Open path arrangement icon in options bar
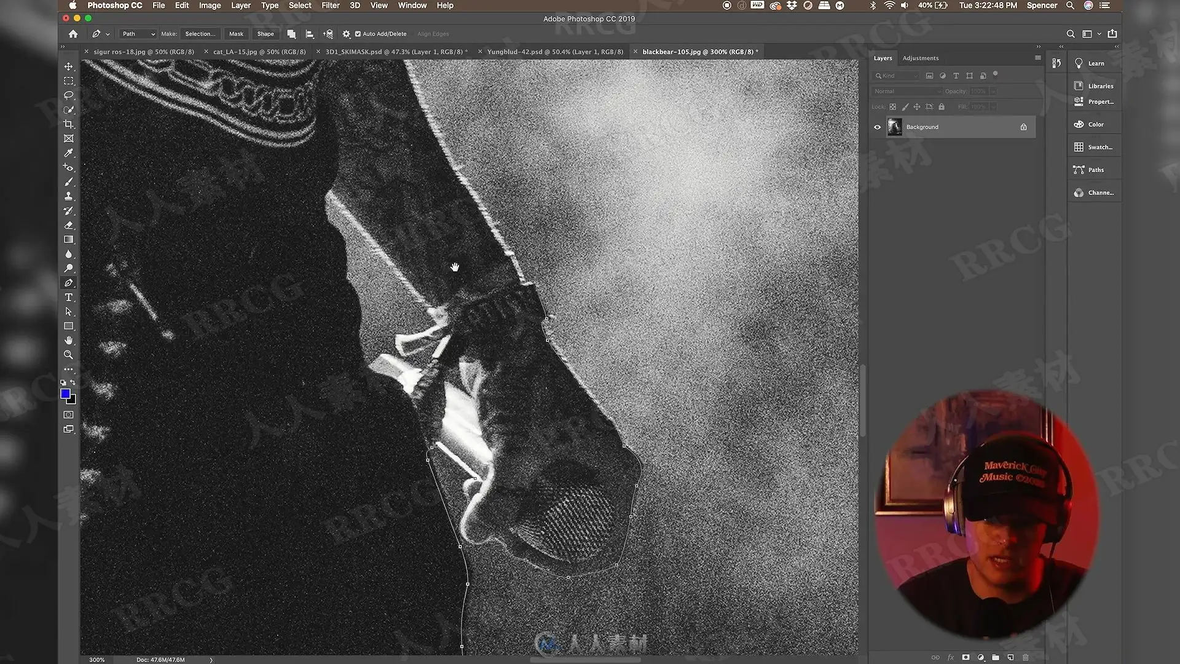1180x664 pixels. tap(328, 34)
